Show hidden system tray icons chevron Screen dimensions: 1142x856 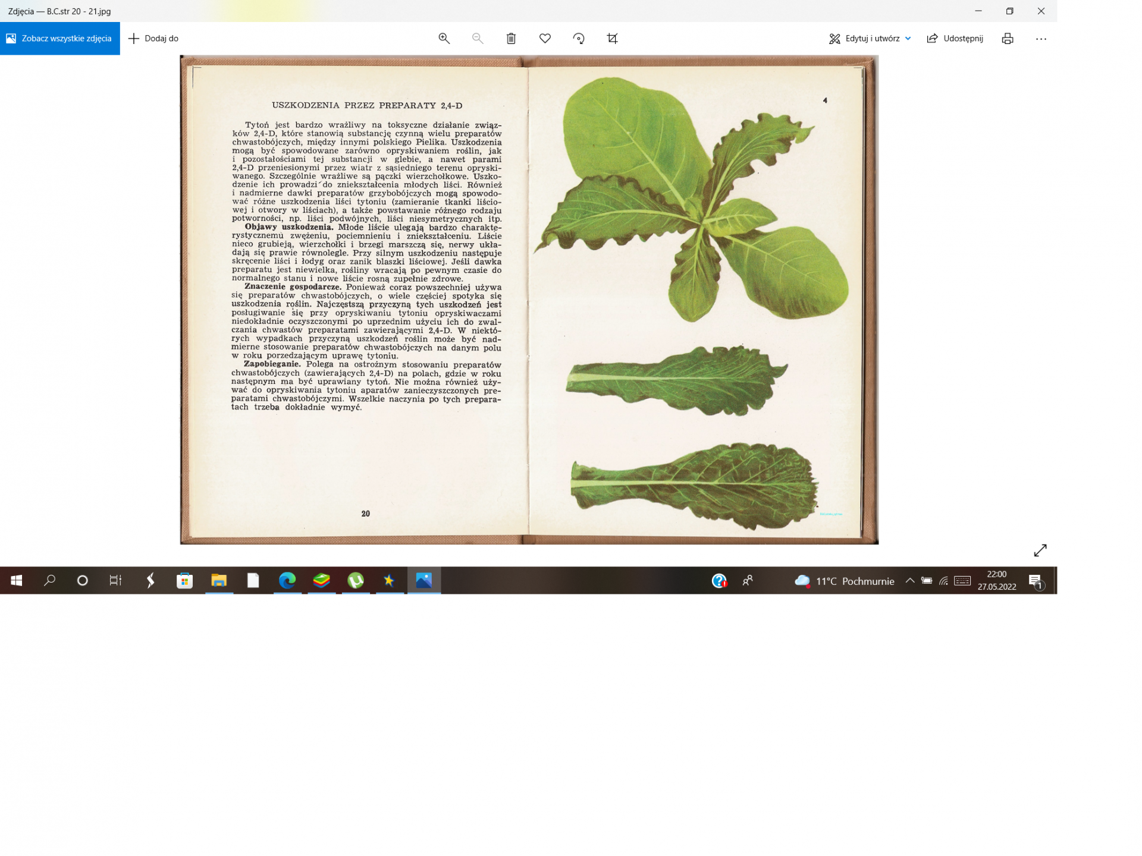909,581
